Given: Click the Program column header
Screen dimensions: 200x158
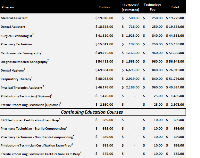Looking at the screenshot, I should [x=8, y=7].
